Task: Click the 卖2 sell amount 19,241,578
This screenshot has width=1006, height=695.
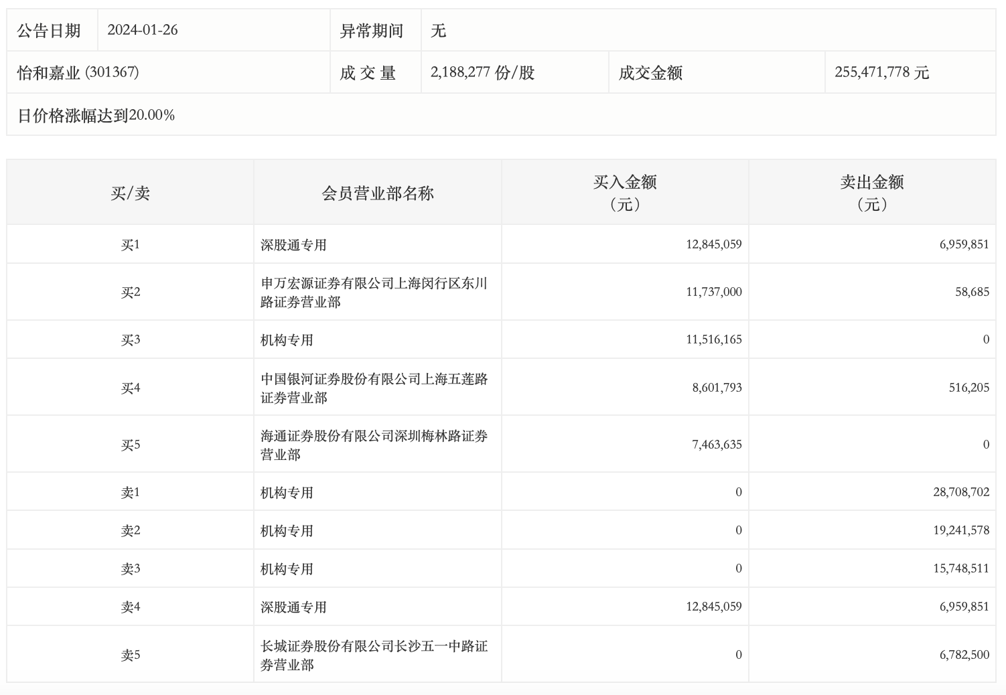Action: coord(960,530)
